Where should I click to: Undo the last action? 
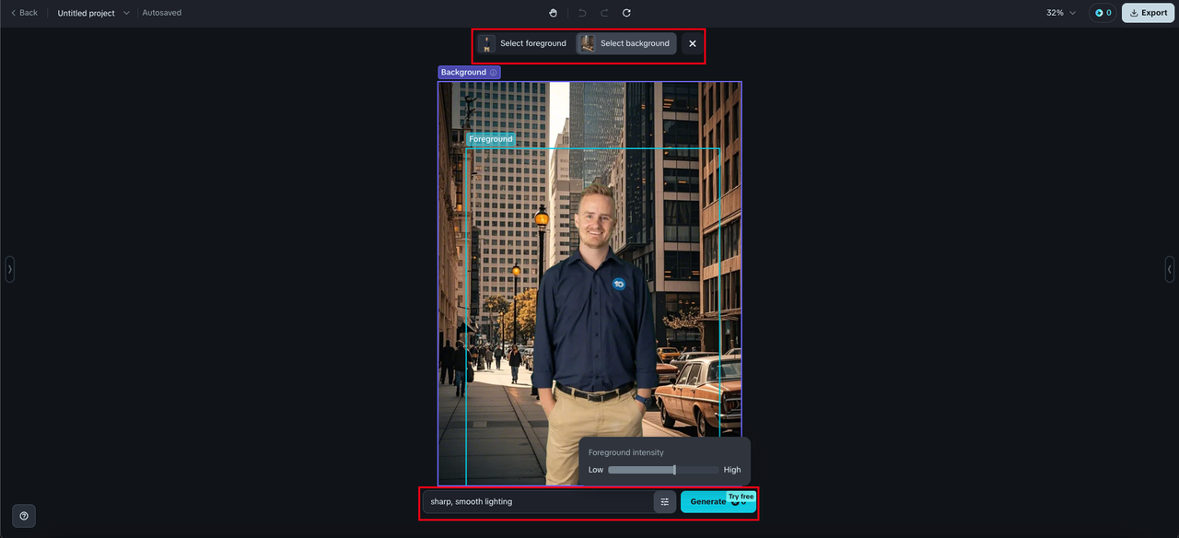coord(582,13)
